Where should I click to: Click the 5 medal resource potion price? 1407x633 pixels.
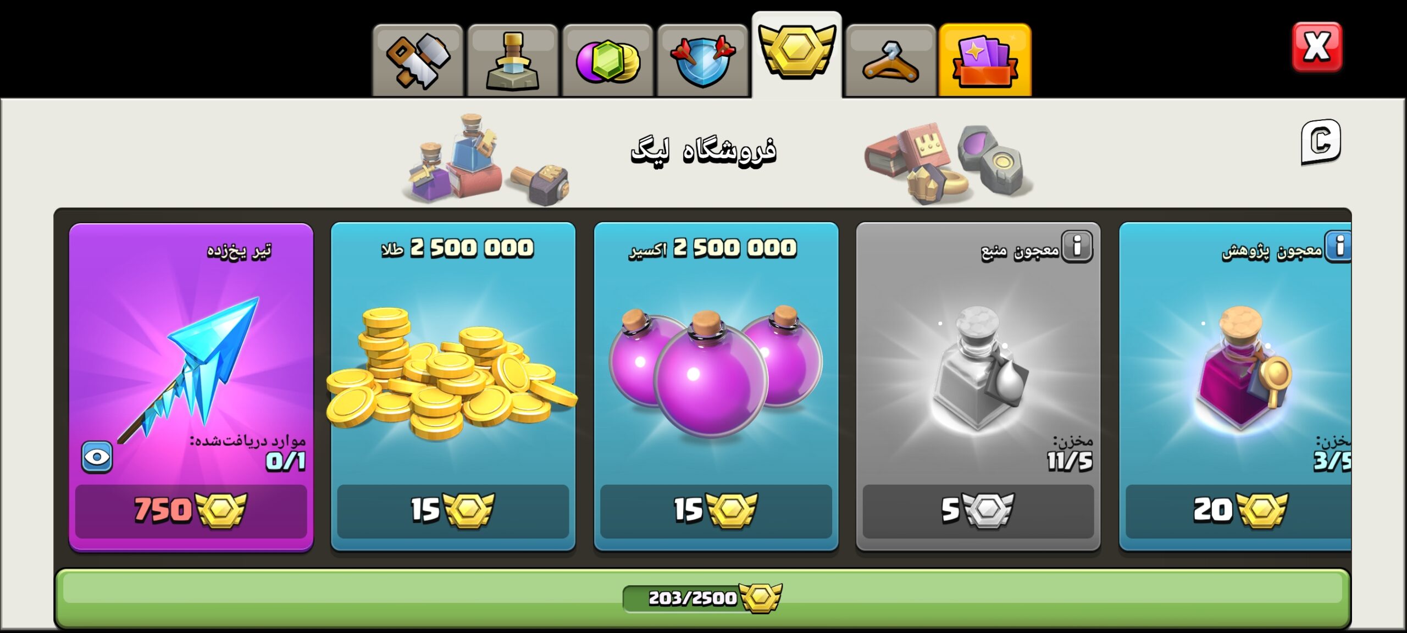(x=978, y=510)
